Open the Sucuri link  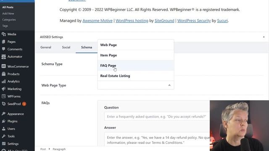click(222, 21)
